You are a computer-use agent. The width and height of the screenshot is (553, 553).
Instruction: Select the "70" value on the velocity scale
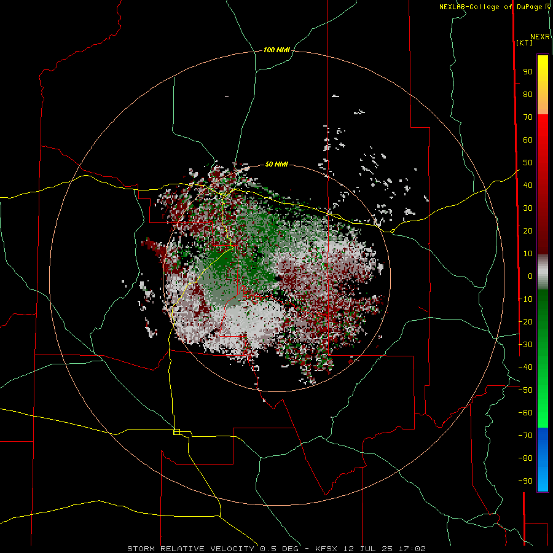pyautogui.click(x=528, y=117)
